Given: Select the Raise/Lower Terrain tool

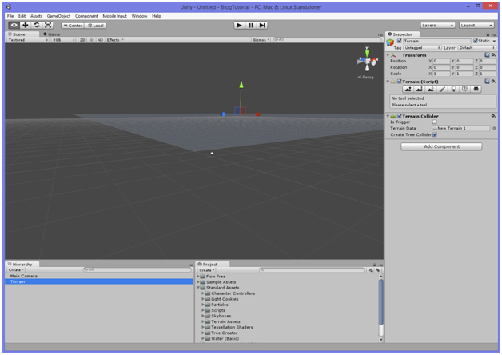Looking at the screenshot, I should (408, 90).
